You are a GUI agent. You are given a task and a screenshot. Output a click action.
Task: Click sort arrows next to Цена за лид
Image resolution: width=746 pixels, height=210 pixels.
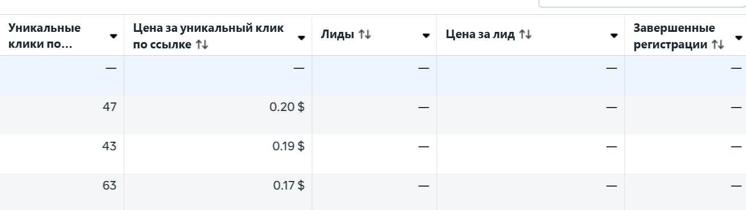click(x=526, y=35)
